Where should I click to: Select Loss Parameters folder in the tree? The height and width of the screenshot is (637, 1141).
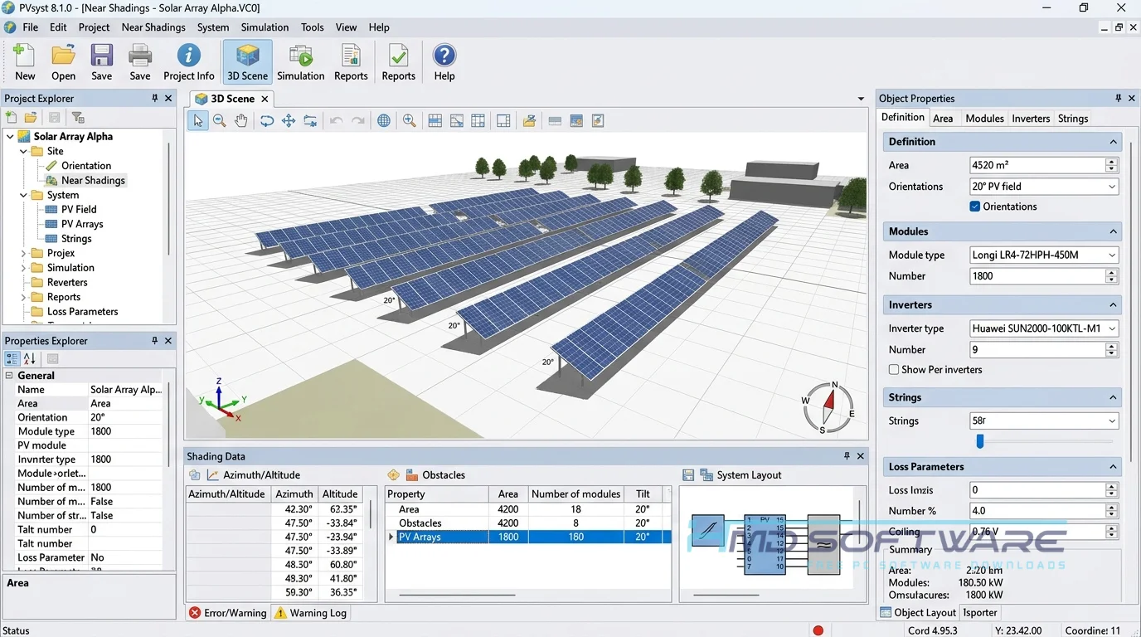click(x=82, y=312)
